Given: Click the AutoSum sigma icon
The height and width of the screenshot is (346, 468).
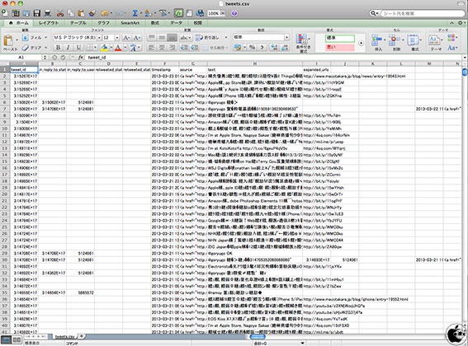Looking at the screenshot, I should [x=135, y=13].
